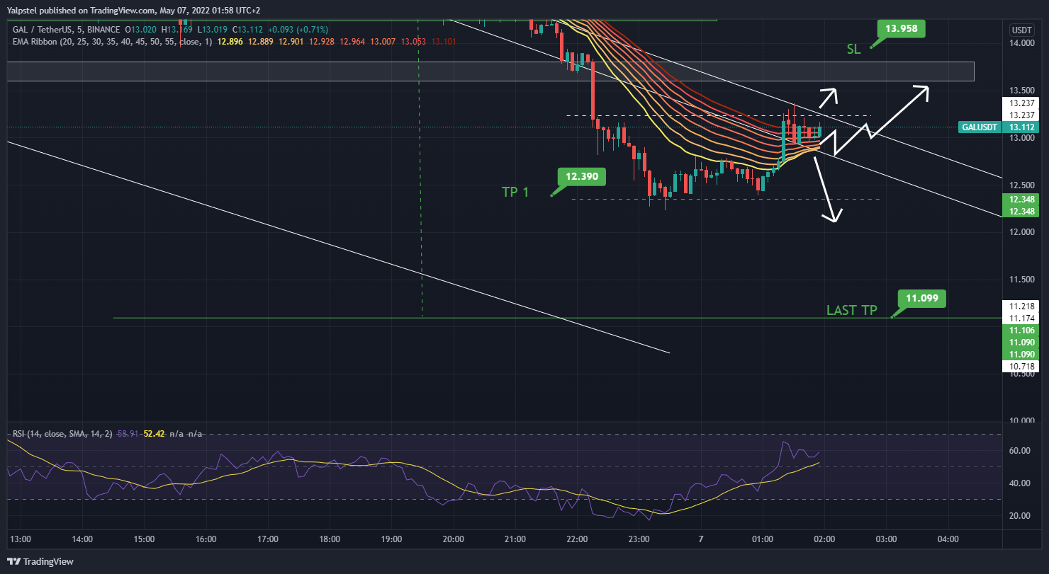Click the GALUSDT symbol tag on the price axis
This screenshot has width=1049, height=574.
coord(980,127)
